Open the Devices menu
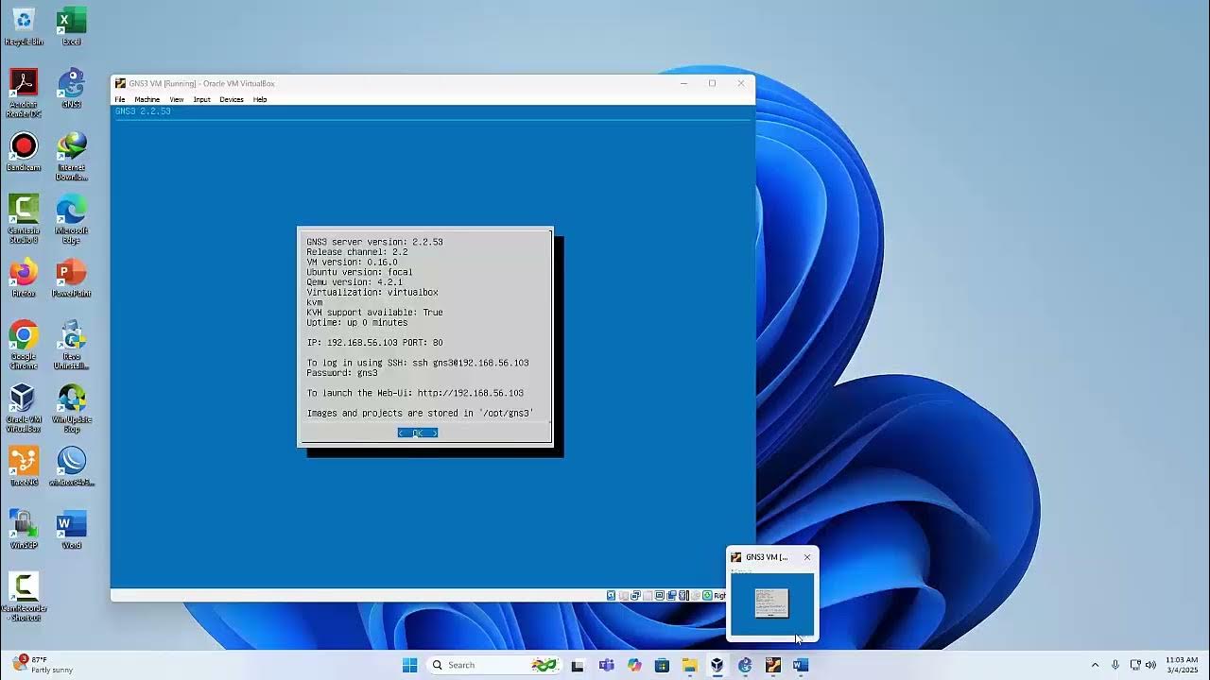The height and width of the screenshot is (680, 1210). pyautogui.click(x=232, y=99)
